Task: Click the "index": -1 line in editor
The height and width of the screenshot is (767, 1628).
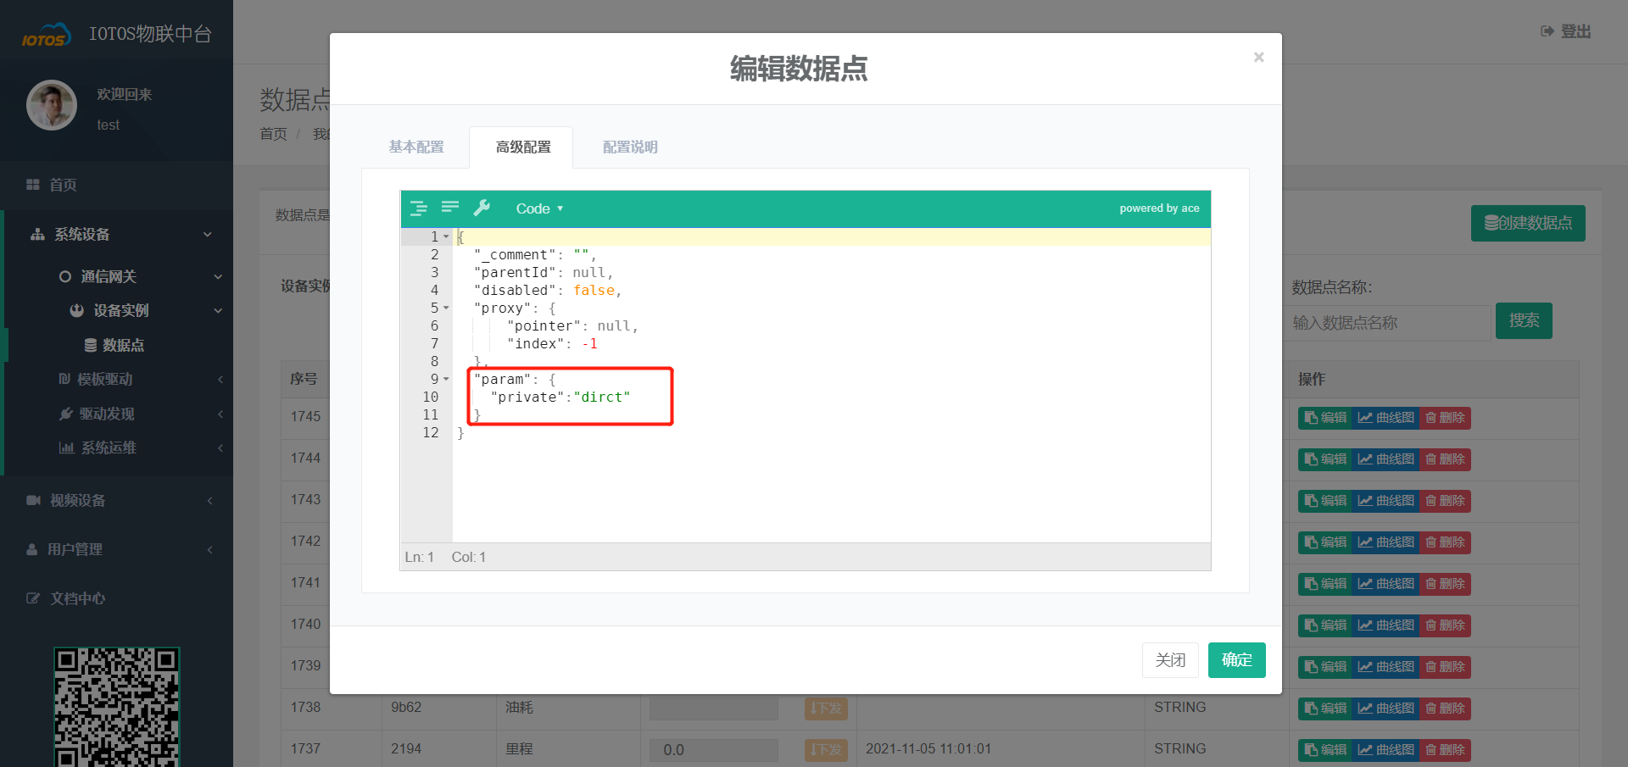Action: point(552,343)
